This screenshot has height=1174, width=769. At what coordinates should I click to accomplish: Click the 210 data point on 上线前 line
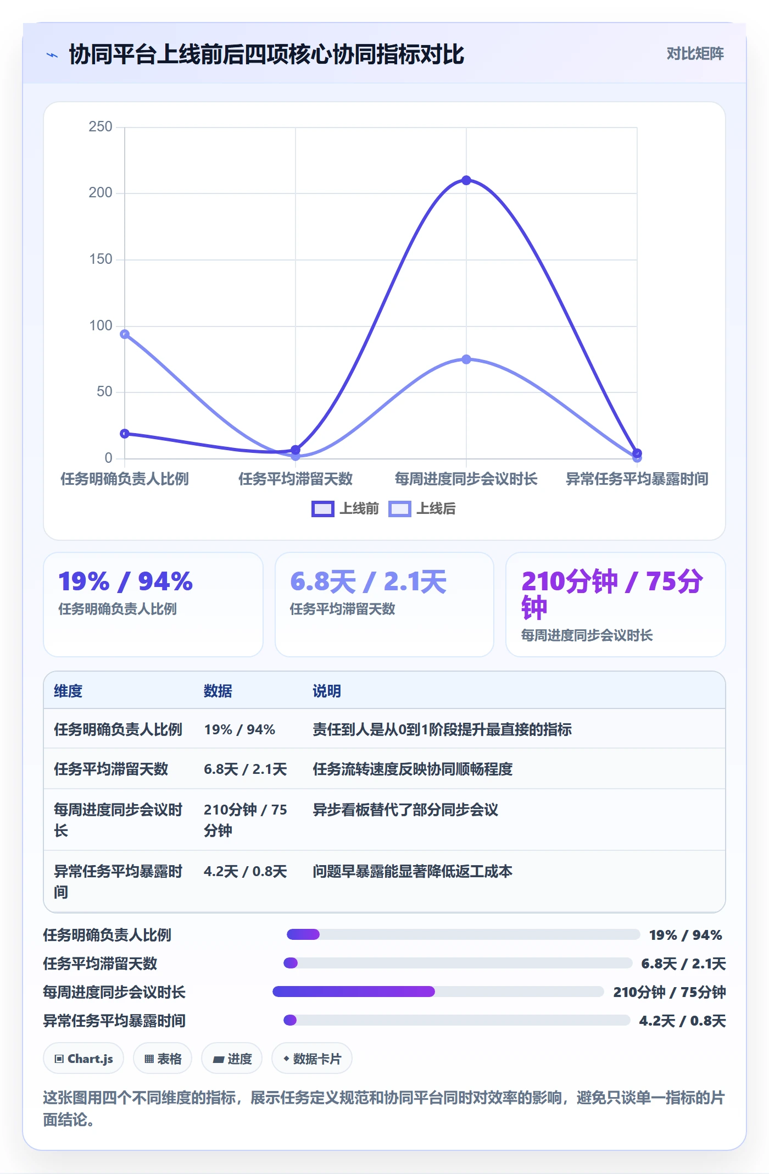pyautogui.click(x=466, y=180)
